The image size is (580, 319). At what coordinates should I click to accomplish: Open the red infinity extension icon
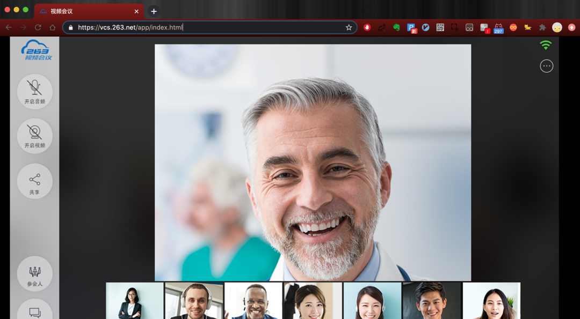(513, 27)
